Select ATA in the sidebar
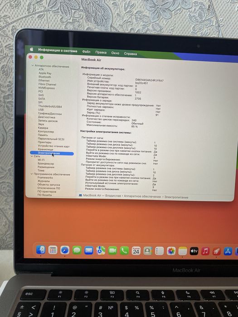Viewport: 238px width, 317px height. 41,69
